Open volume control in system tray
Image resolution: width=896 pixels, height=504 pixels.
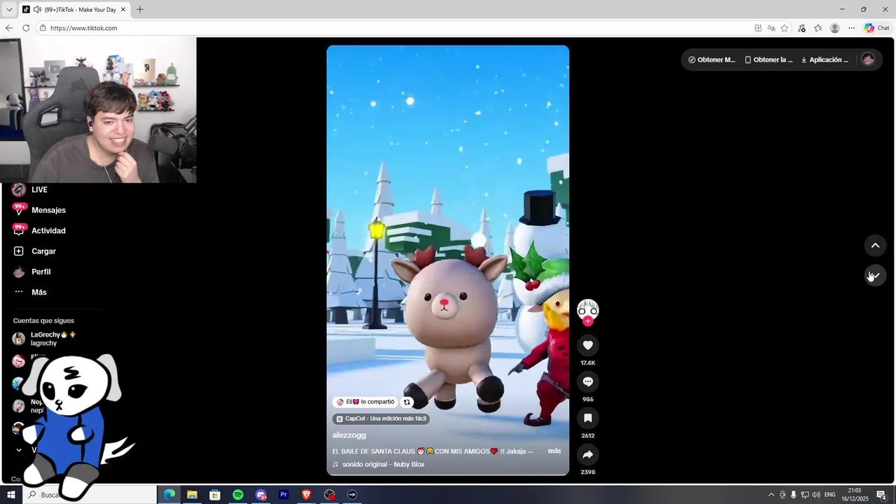(x=816, y=495)
